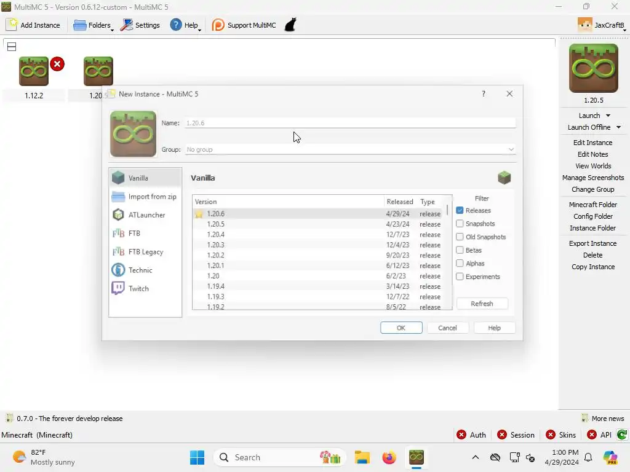Viewport: 630px width, 472px height.
Task: Select version 1.19.4 row
Action: pos(318,286)
